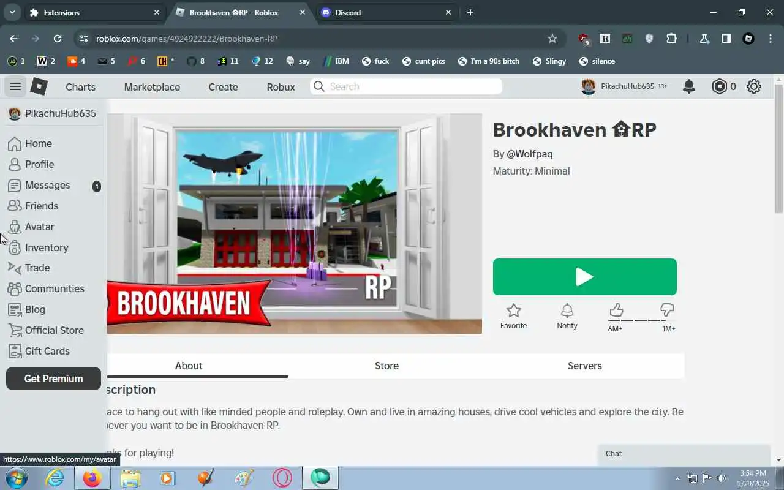The image size is (784, 490).
Task: Click the address bar URL
Action: click(187, 39)
